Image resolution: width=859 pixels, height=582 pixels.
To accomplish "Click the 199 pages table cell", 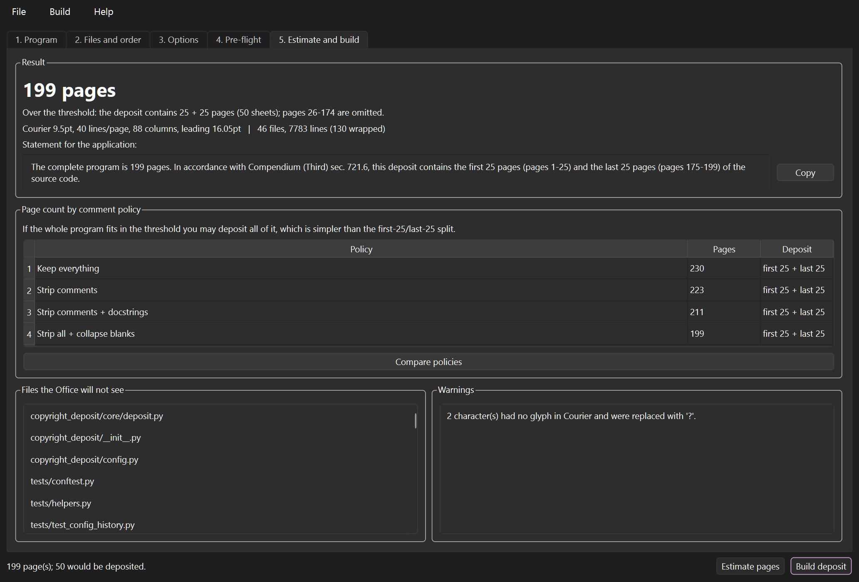I will [724, 334].
